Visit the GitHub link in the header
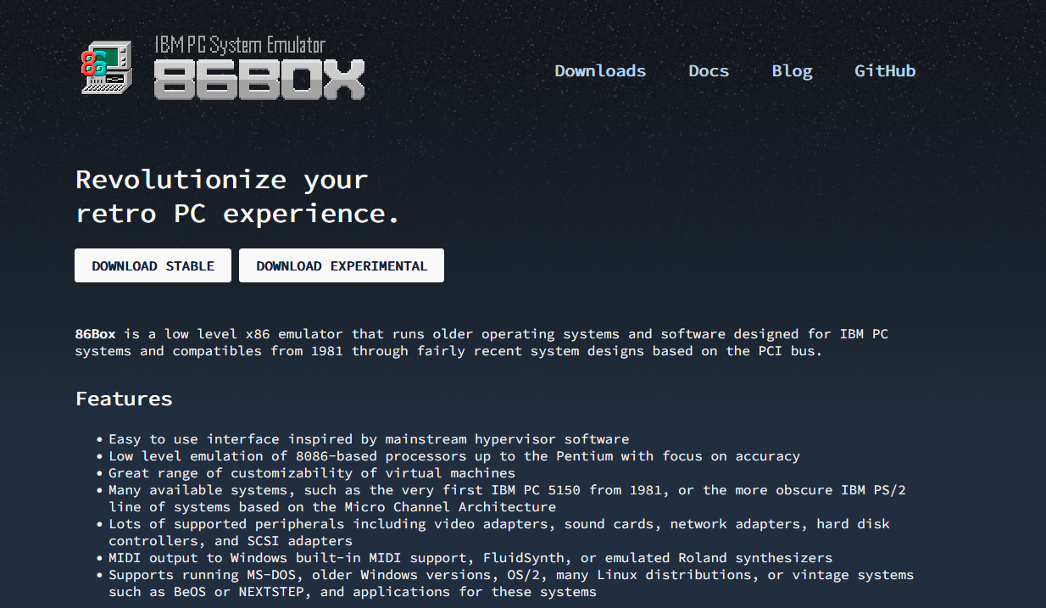This screenshot has width=1046, height=608. coord(885,71)
